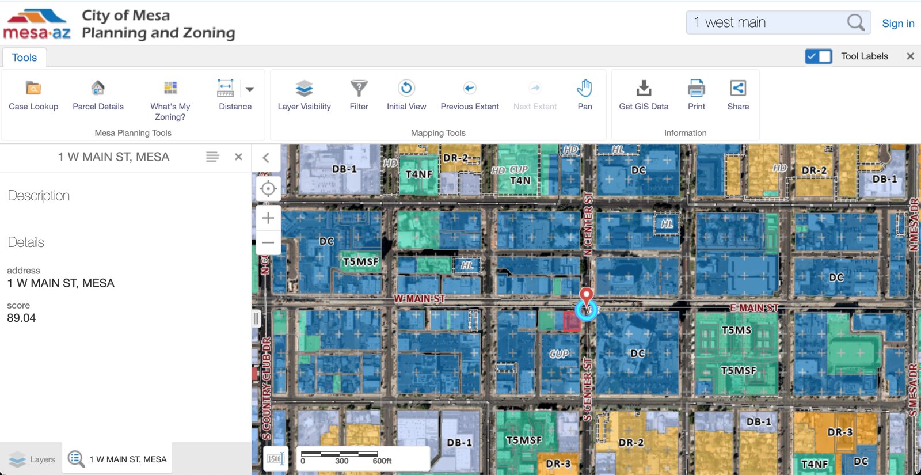The image size is (921, 475).
Task: Open Layer Visibility panel
Action: 304,96
